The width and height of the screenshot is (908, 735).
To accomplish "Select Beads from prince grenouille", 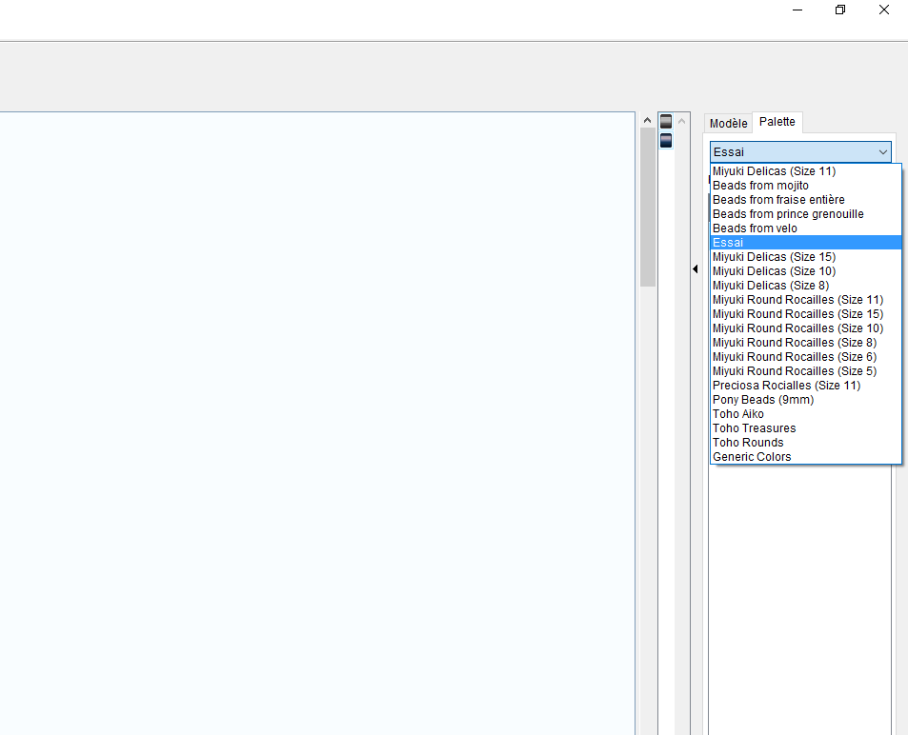I will click(788, 214).
